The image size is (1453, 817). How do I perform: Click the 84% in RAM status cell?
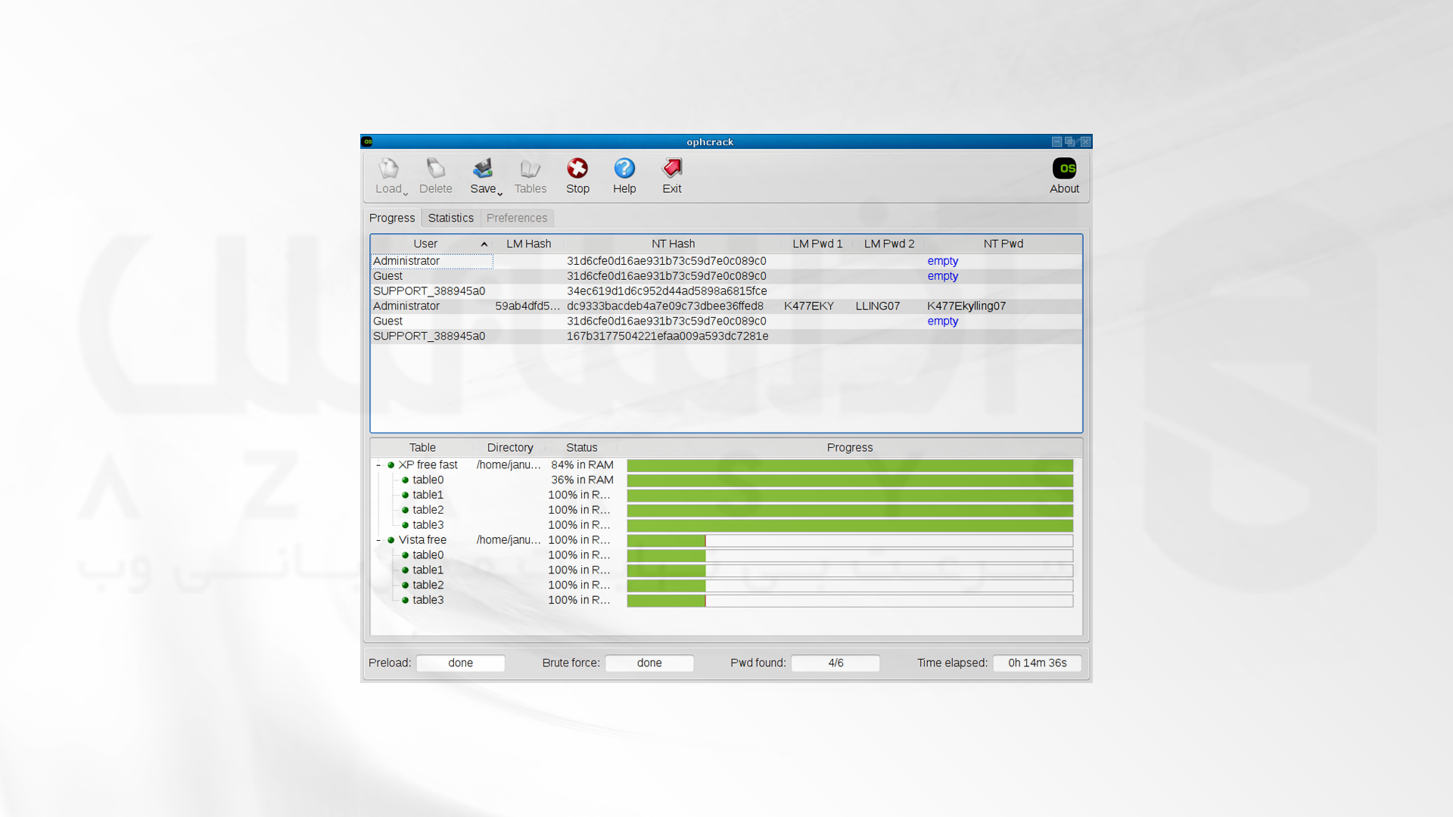click(582, 465)
